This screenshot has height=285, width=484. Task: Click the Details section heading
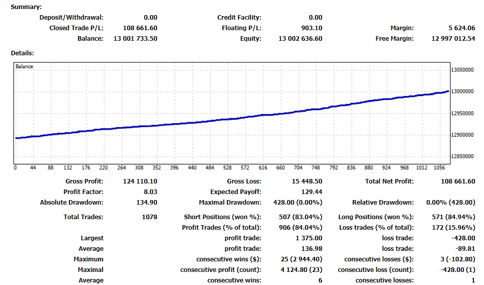coord(22,53)
